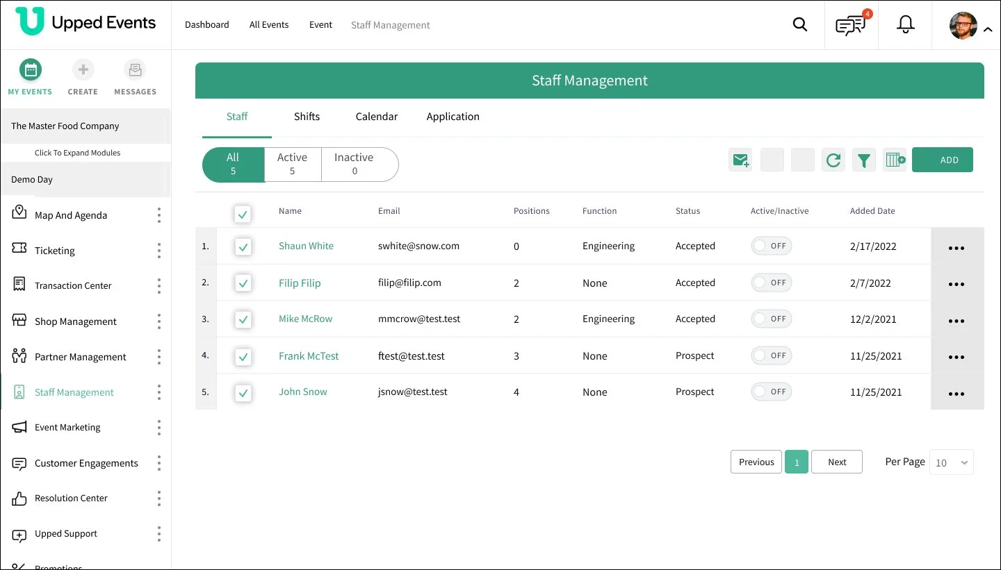Open Dashboard in top navigation
The image size is (1001, 570).
coord(207,25)
